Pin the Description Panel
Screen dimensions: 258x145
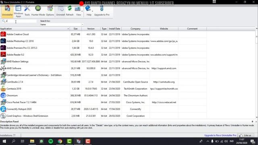coord(252,122)
